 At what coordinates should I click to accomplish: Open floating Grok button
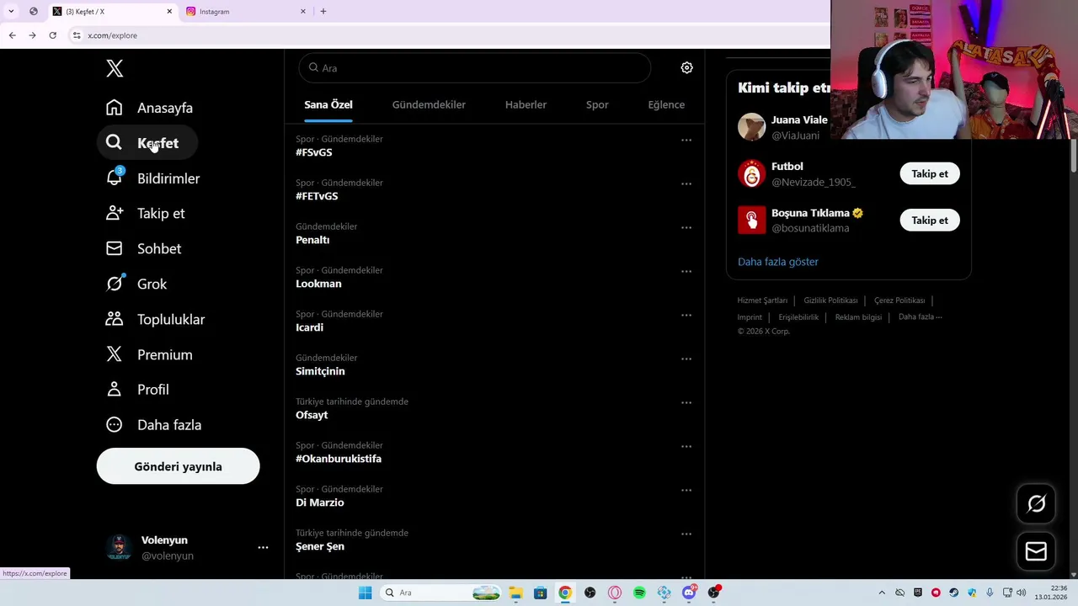pos(1036,503)
